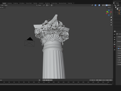Viewport: 121px width, 91px height.
Task: Open the Rendering workspace tab
Action: coord(47,3)
